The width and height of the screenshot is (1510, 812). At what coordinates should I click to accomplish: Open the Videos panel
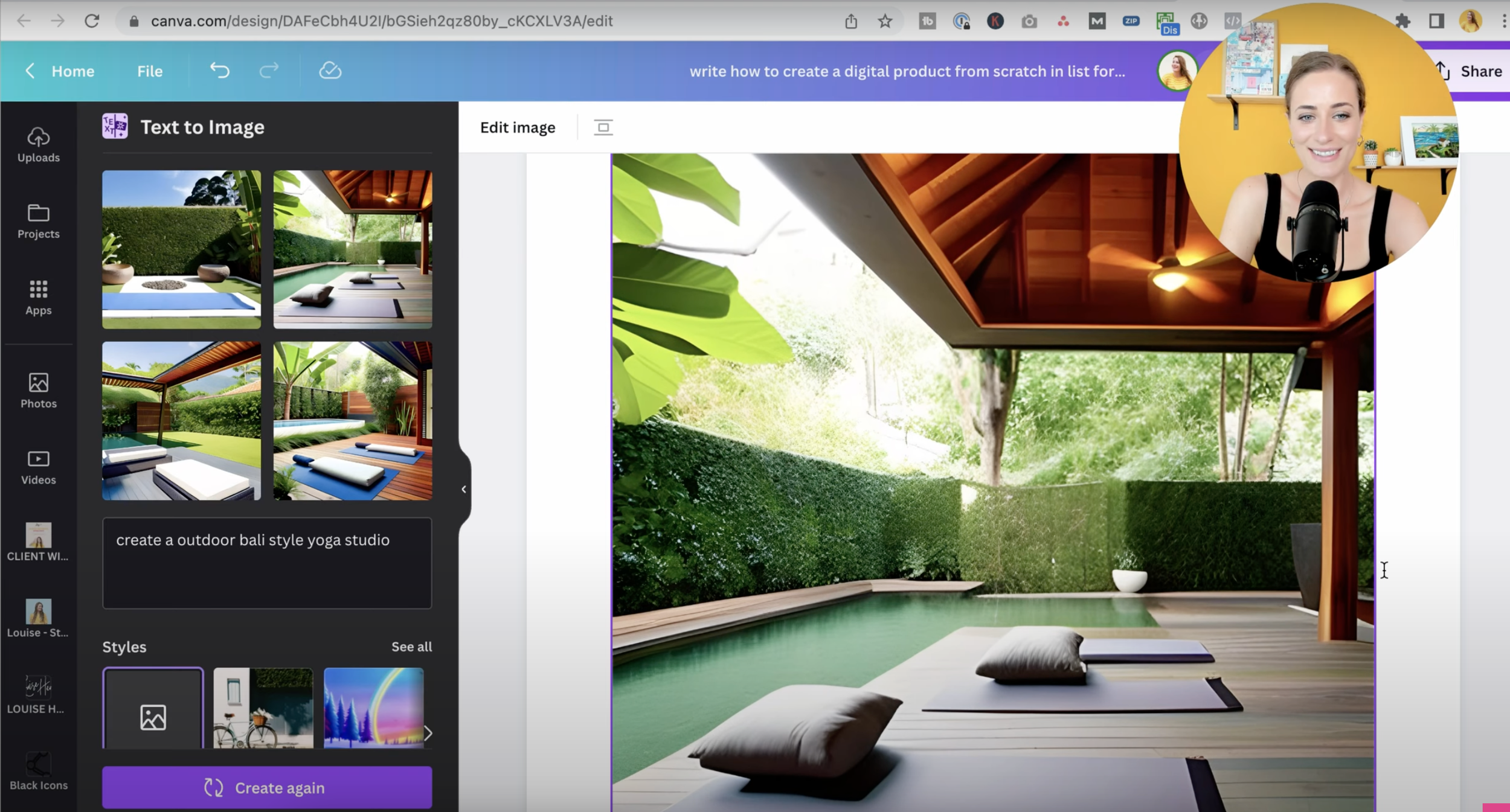(x=39, y=467)
